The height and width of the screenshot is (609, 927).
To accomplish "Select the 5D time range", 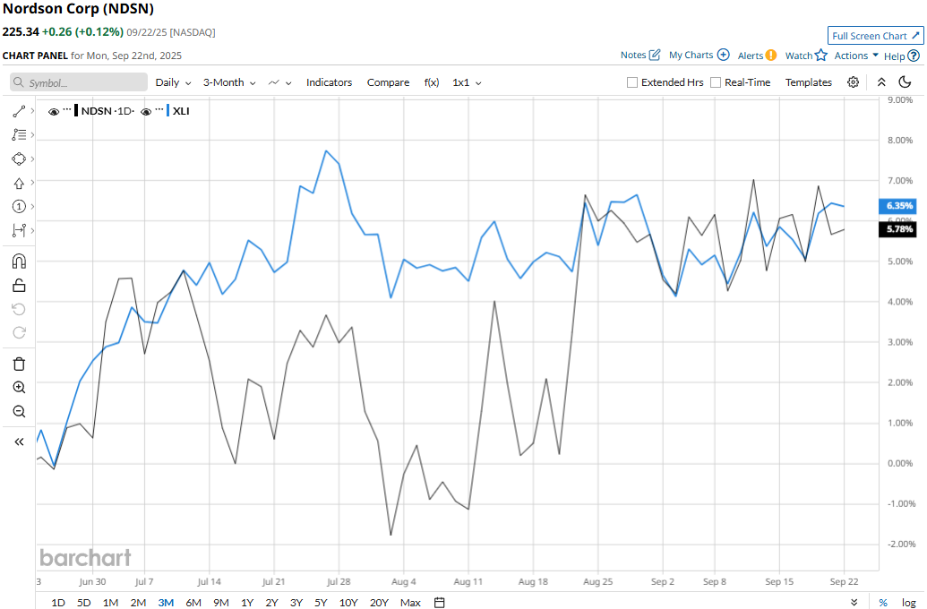I will pyautogui.click(x=84, y=602).
